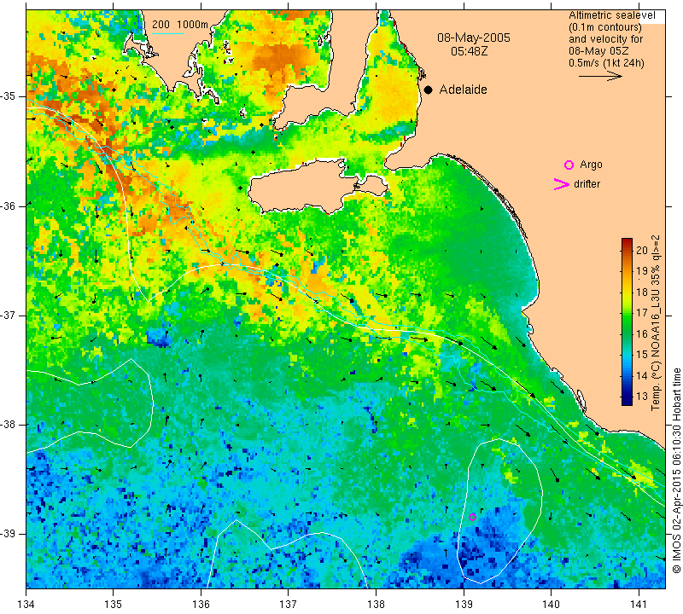Click the color bar value 17
This screenshot has height=614, width=683.
click(642, 313)
